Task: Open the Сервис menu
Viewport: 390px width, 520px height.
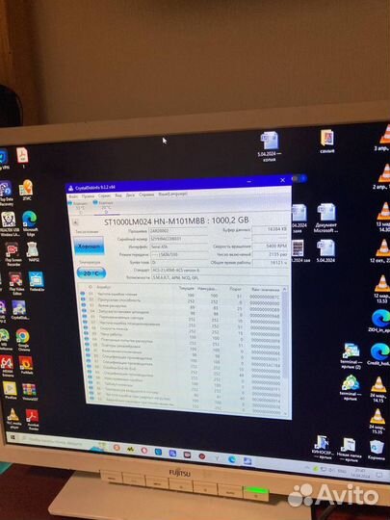Action: [104, 195]
